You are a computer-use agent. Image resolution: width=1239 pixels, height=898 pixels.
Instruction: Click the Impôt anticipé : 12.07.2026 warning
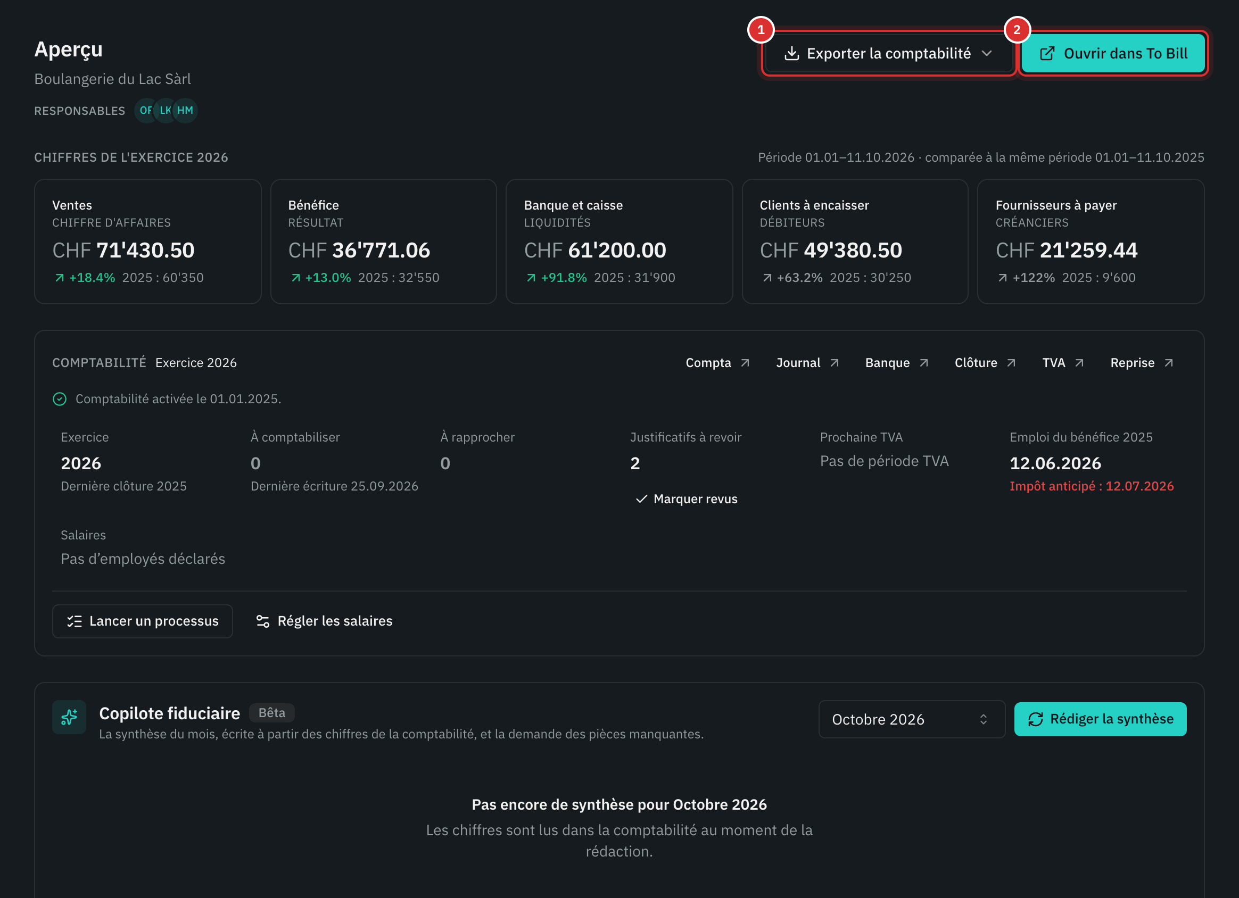1092,486
